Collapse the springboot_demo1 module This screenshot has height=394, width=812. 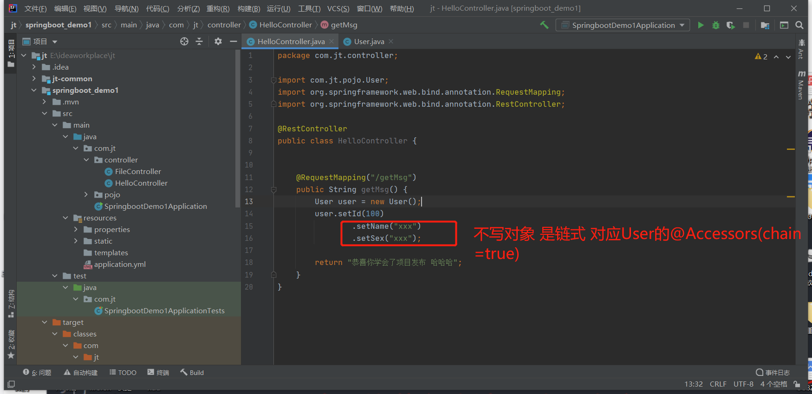34,90
